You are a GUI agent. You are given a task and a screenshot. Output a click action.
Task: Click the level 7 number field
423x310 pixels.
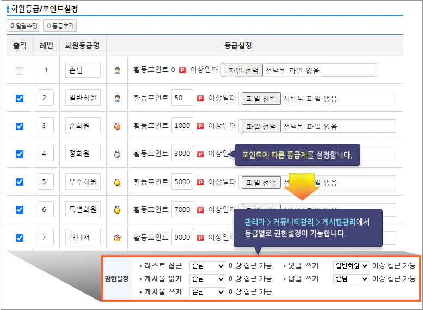point(46,237)
